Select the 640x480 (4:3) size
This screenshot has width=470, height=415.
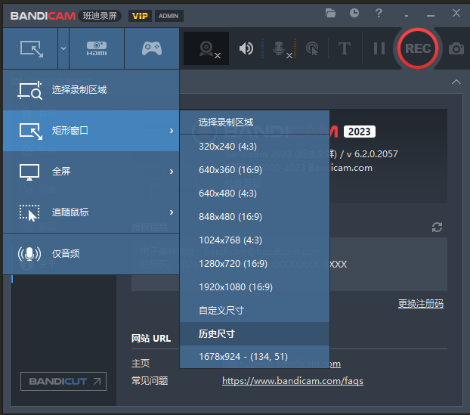click(255, 194)
